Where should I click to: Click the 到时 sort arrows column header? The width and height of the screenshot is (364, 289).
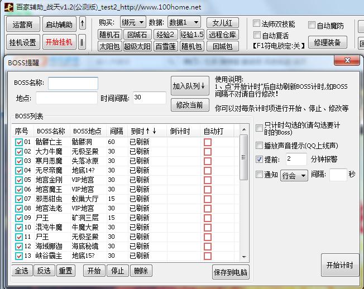tap(143, 131)
